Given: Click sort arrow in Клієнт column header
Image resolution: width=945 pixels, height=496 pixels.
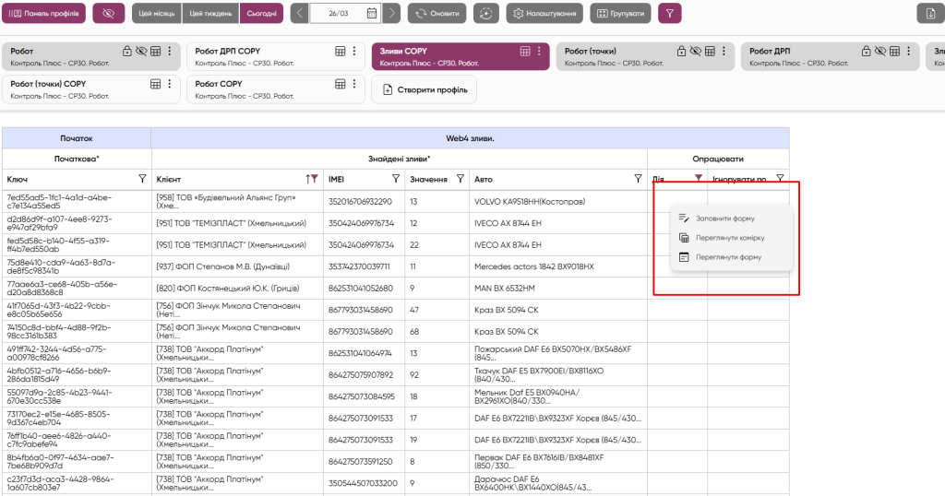Looking at the screenshot, I should click(x=307, y=179).
